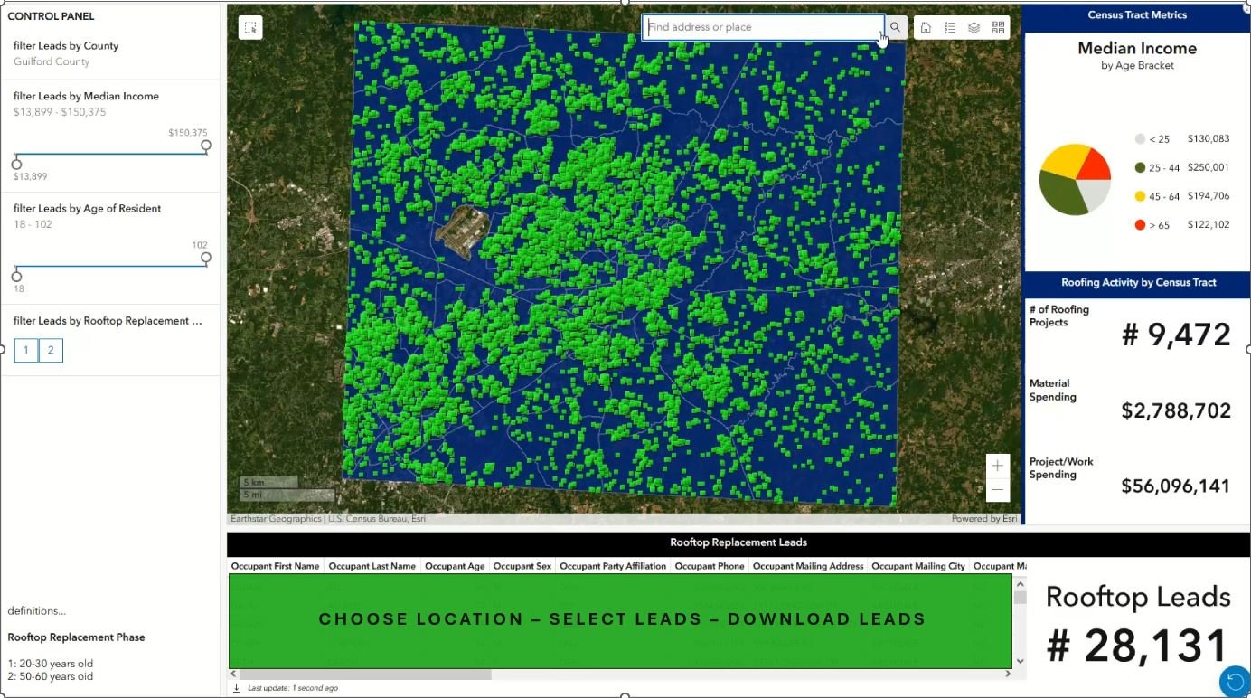Click the Home extent icon on map

pyautogui.click(x=926, y=27)
